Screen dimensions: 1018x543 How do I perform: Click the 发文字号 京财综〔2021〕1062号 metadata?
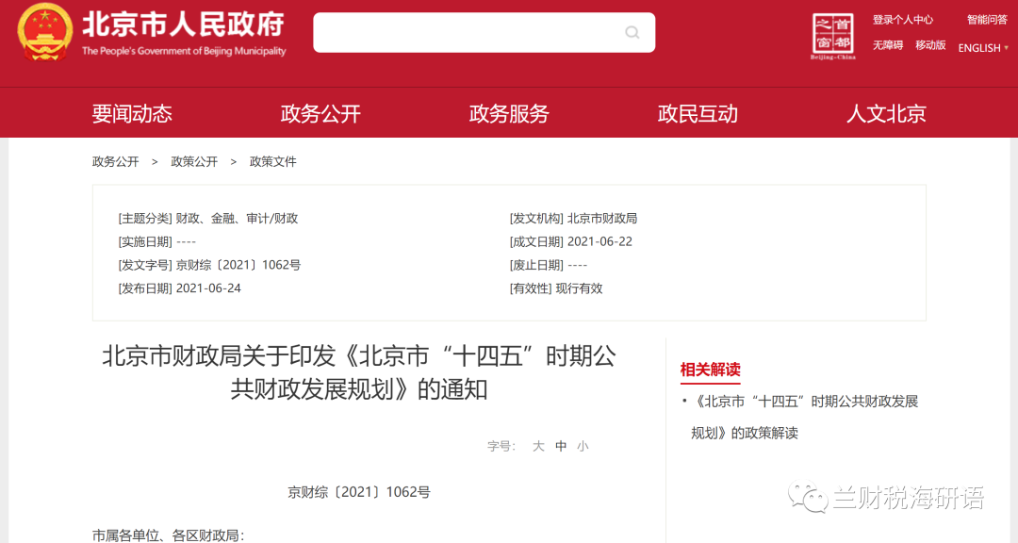coord(209,265)
